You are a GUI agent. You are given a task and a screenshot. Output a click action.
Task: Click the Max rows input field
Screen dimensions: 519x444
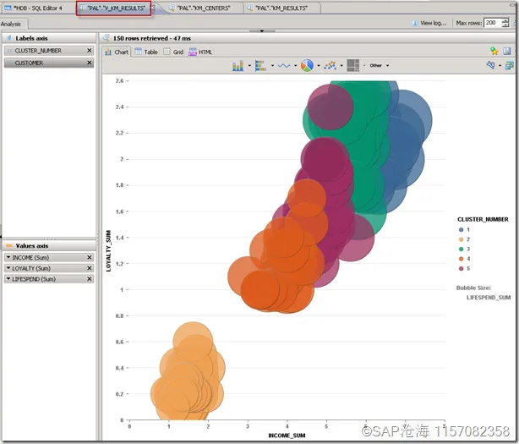pos(489,23)
